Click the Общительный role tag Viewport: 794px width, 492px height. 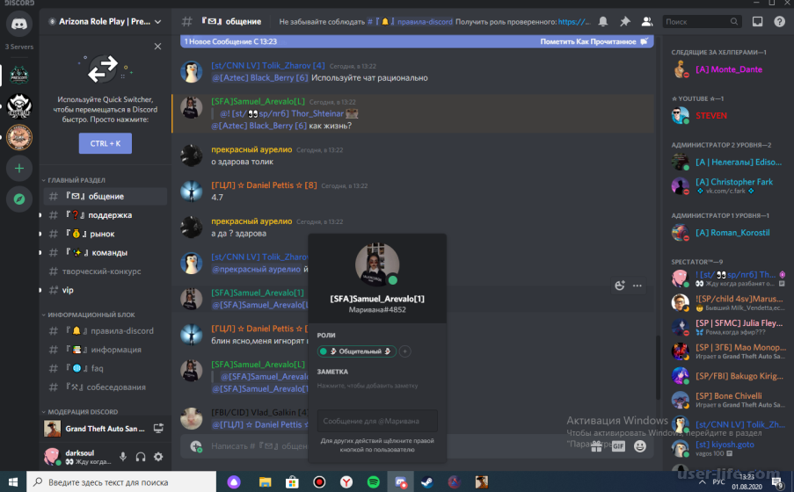pos(356,351)
